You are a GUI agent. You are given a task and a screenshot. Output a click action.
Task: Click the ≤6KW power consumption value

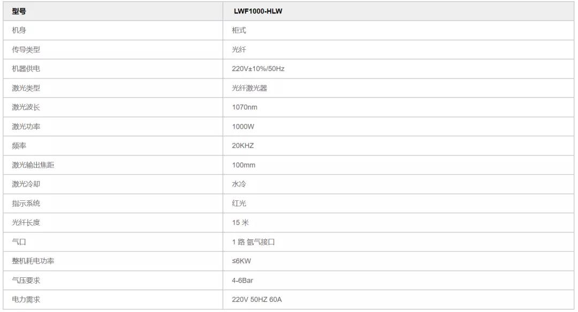coord(242,261)
